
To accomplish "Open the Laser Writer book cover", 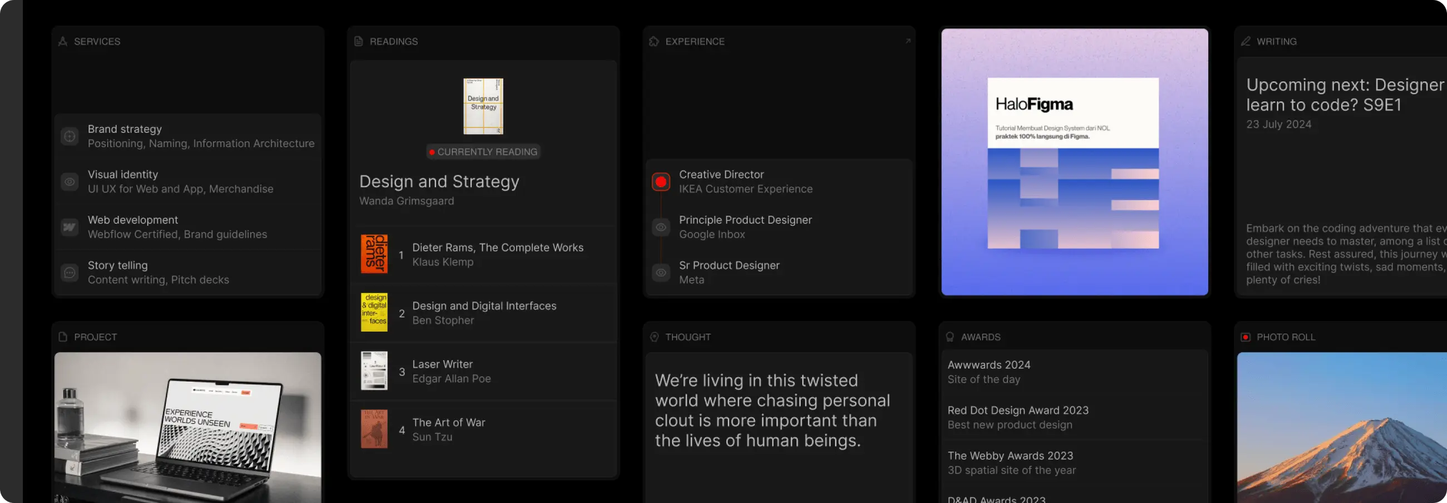I will (374, 371).
